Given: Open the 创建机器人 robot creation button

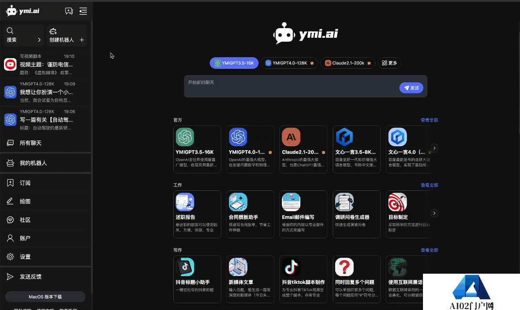Looking at the screenshot, I should [66, 35].
